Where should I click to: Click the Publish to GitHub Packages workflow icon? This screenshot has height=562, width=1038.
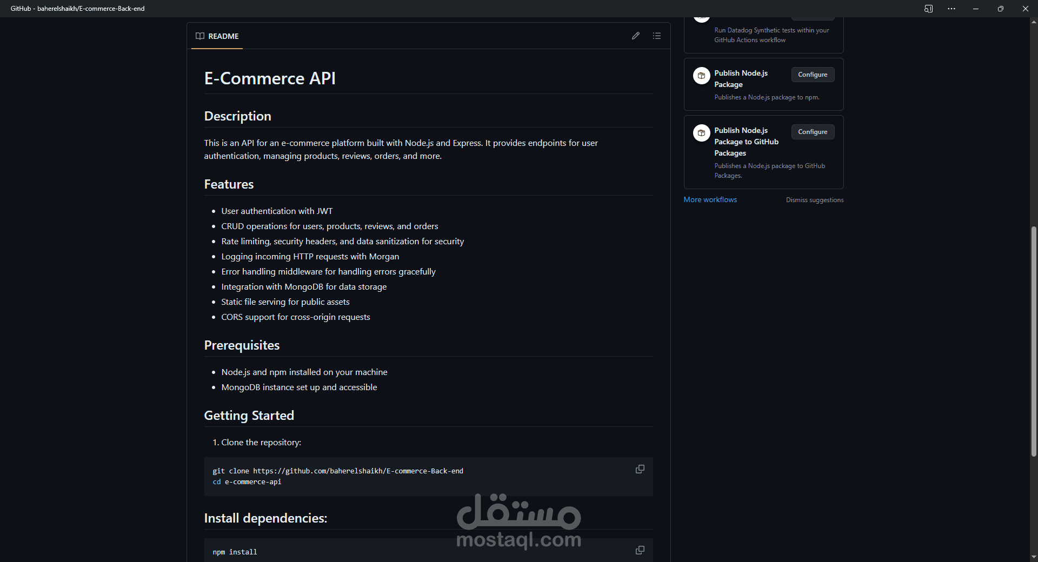pos(702,133)
